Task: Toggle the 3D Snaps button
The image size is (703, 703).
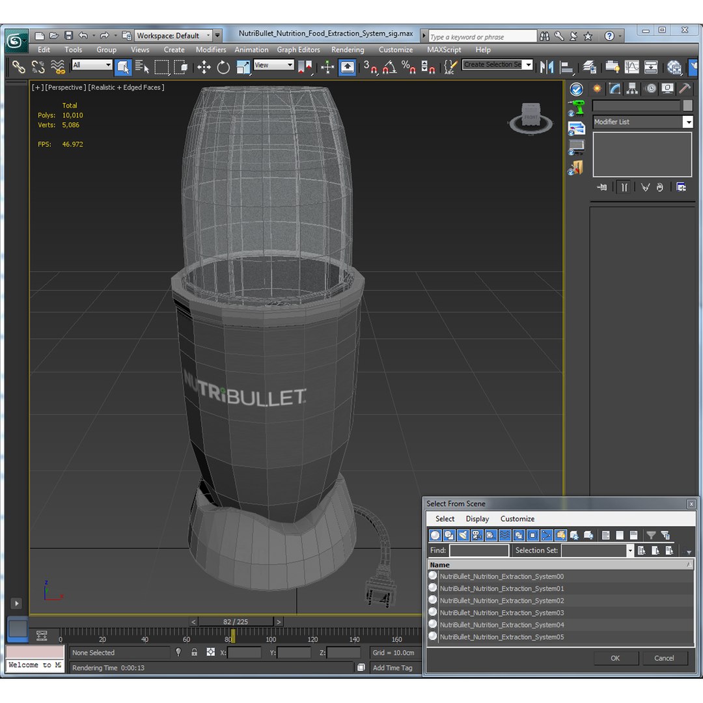Action: [x=370, y=67]
